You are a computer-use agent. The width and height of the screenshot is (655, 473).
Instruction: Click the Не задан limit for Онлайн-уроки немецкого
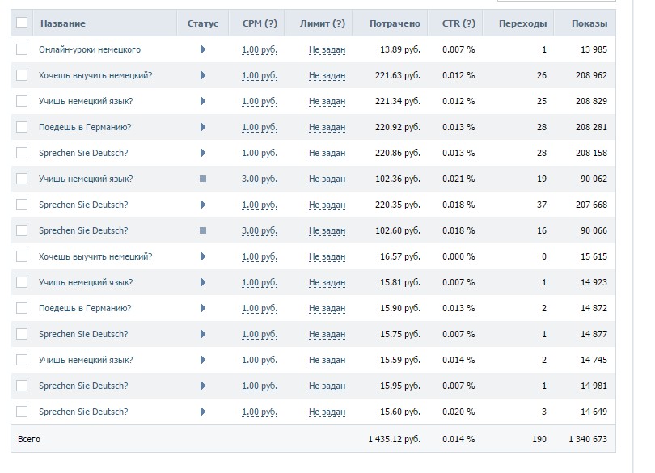pyautogui.click(x=327, y=49)
